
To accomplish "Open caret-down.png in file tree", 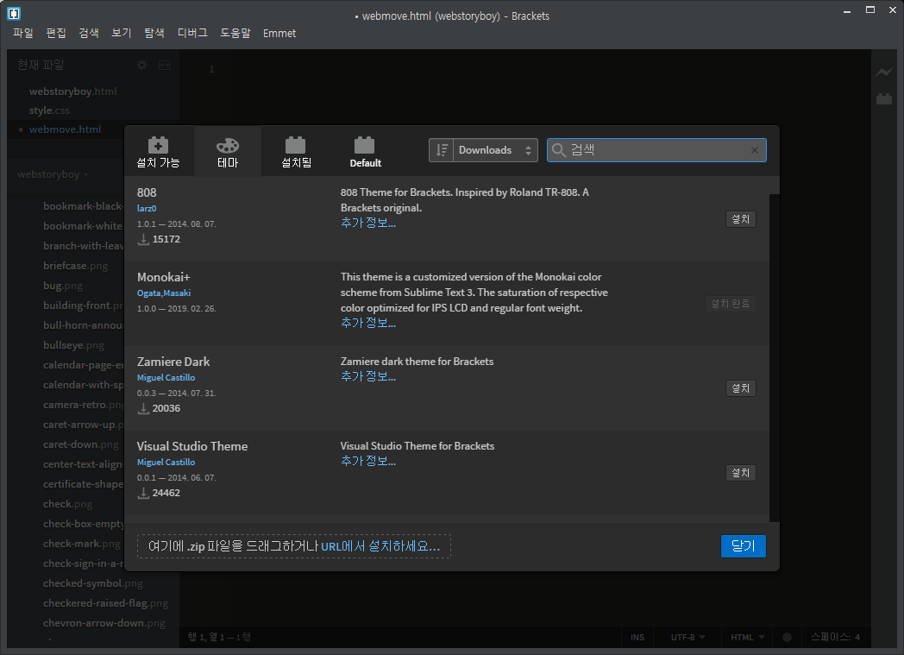I will tap(81, 444).
